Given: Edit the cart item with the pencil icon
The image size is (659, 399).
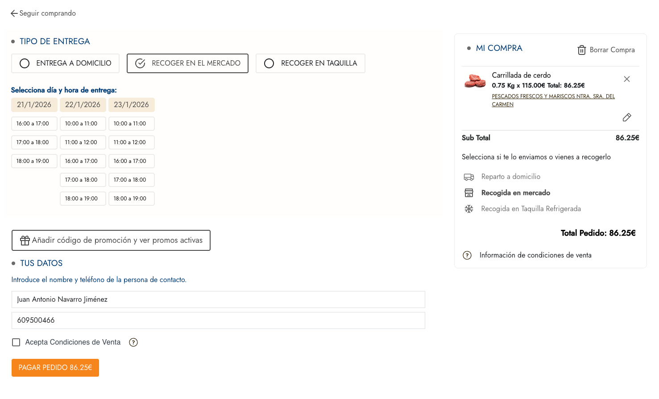Looking at the screenshot, I should point(626,117).
